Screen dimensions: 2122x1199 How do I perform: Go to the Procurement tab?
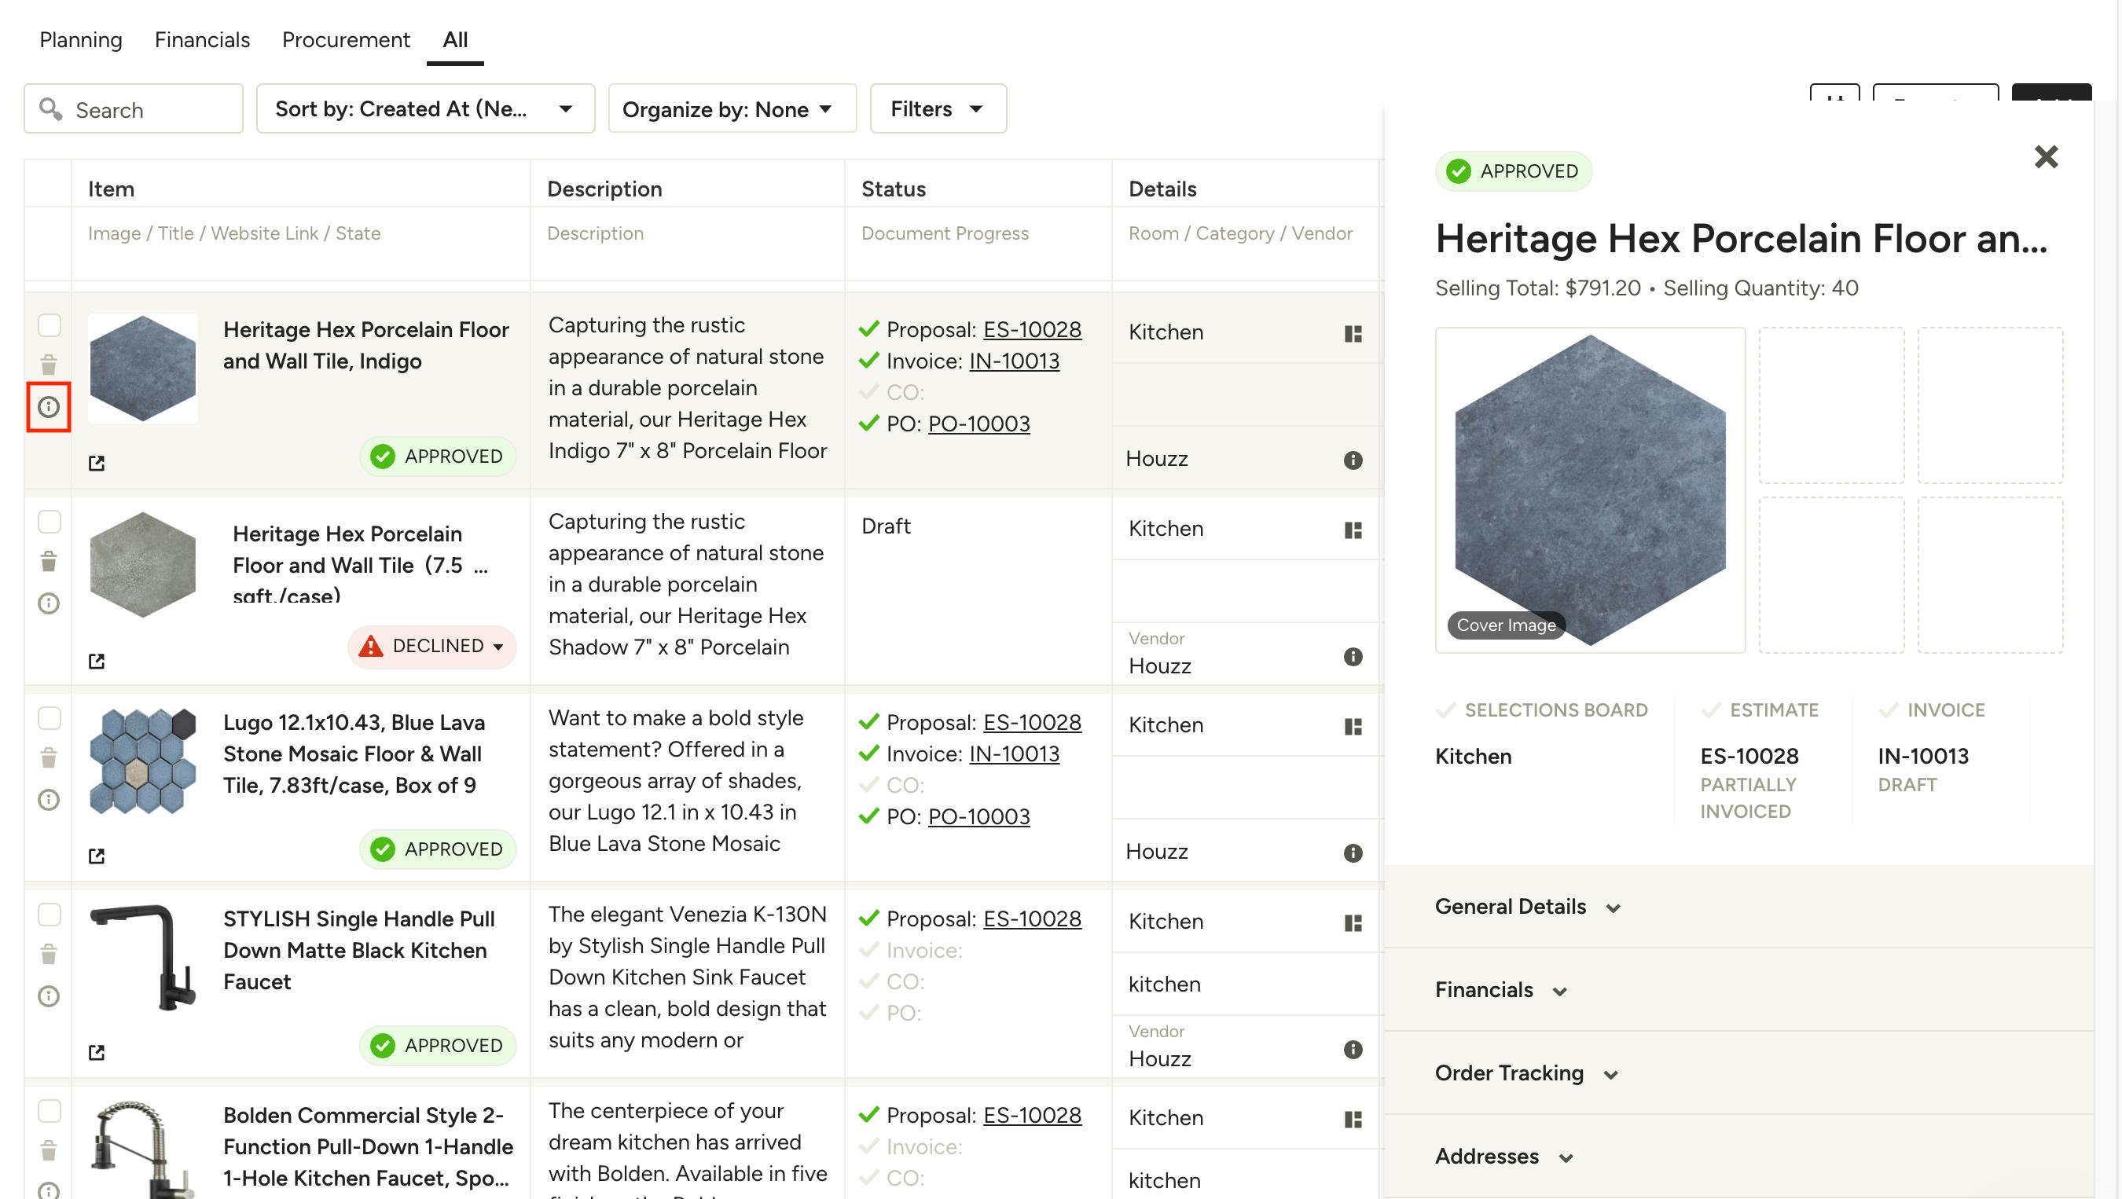click(346, 39)
